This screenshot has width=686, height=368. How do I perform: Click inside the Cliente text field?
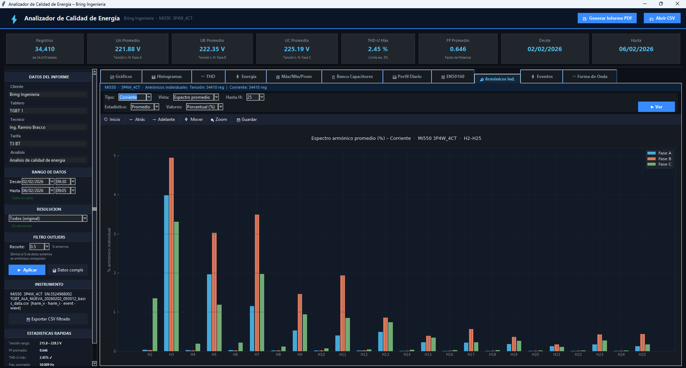tap(48, 94)
